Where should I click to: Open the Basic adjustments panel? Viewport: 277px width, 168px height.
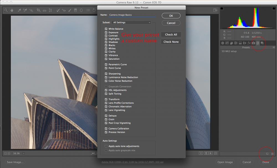coord(222,43)
